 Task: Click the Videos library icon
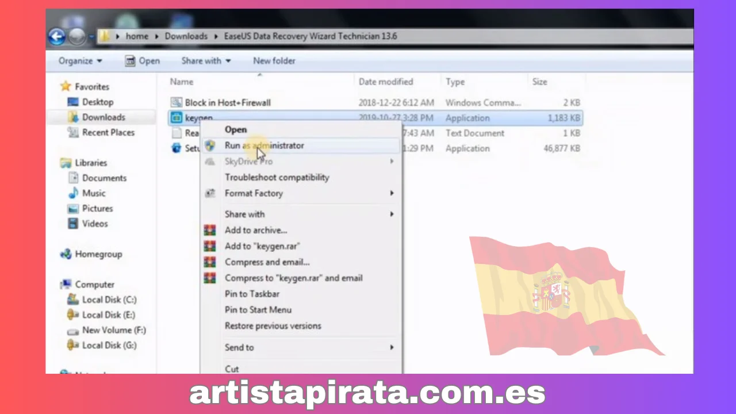[73, 224]
